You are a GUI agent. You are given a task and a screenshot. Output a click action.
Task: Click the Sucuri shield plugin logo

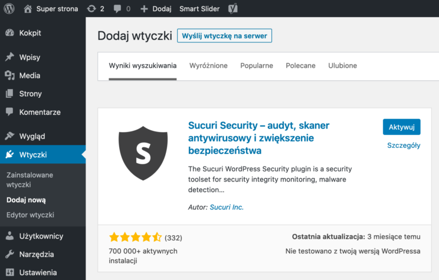tap(143, 153)
